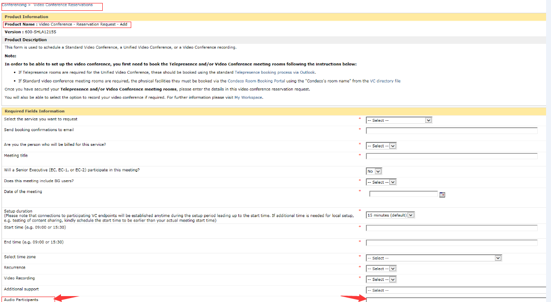This screenshot has width=551, height=302.
Task: Open the time zone dropdown
Action: click(434, 258)
